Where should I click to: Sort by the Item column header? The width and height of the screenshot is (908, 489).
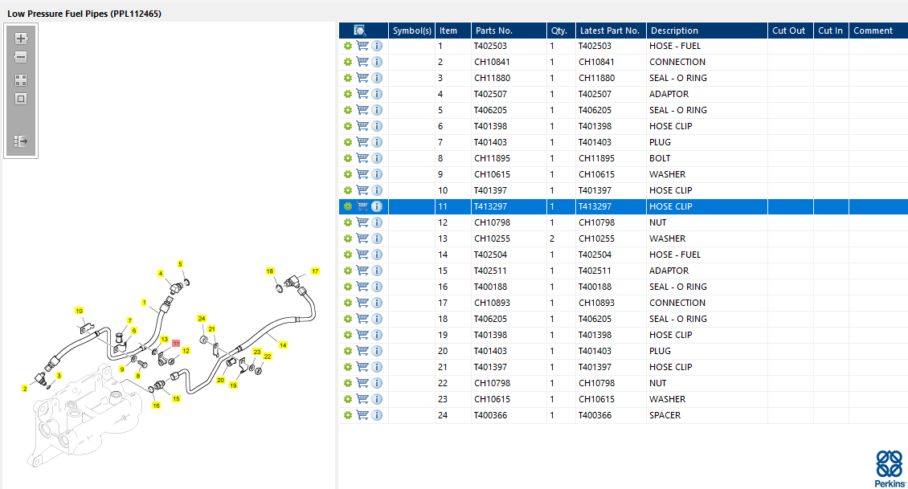click(x=453, y=31)
